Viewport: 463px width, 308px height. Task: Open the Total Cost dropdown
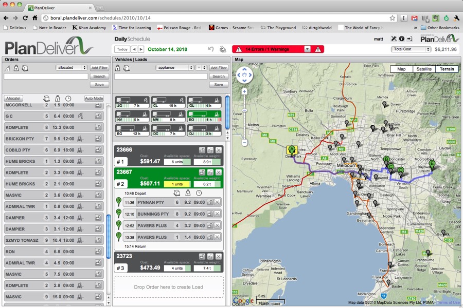point(411,49)
